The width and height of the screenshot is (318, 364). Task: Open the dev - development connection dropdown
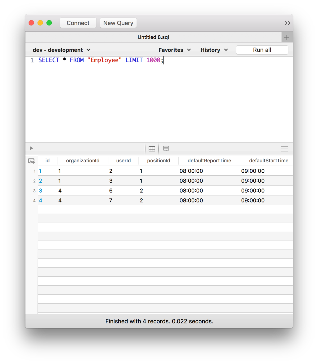(61, 50)
